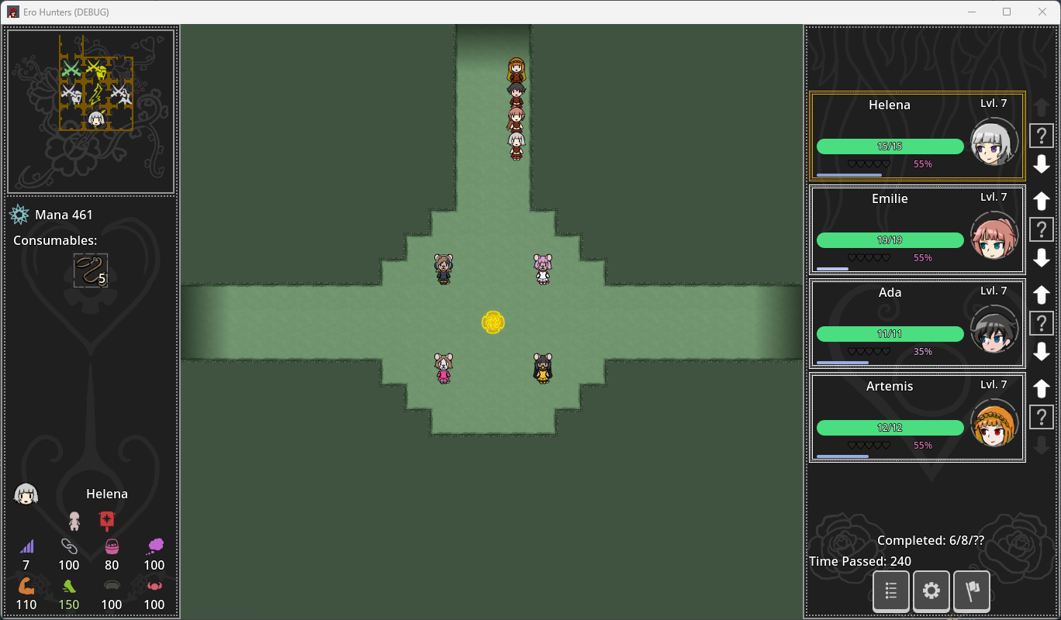Click the "Completed: 6/8/??" text
This screenshot has height=620, width=1061.
tap(931, 541)
